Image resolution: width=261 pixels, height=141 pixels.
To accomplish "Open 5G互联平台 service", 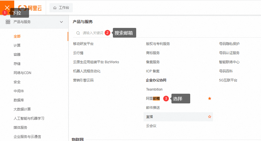I will click(x=228, y=80).
